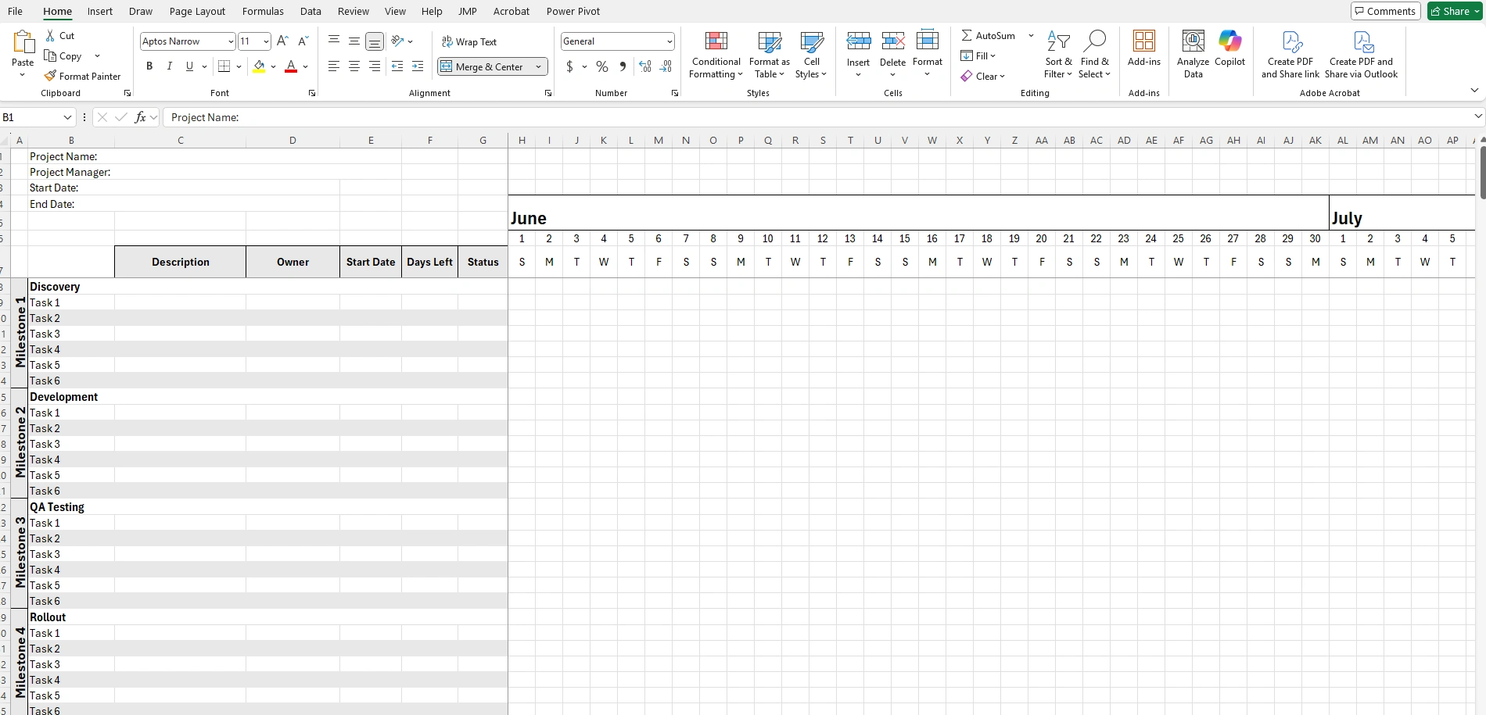
Task: Select the Format Painter tool
Action: (83, 76)
